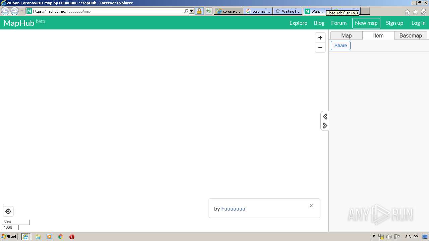The height and width of the screenshot is (241, 429).
Task: Switch to the Basemap tab
Action: 411,35
